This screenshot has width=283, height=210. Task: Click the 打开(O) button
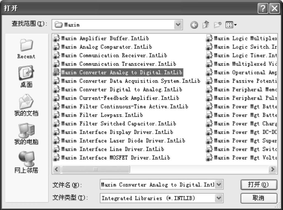(x=258, y=185)
